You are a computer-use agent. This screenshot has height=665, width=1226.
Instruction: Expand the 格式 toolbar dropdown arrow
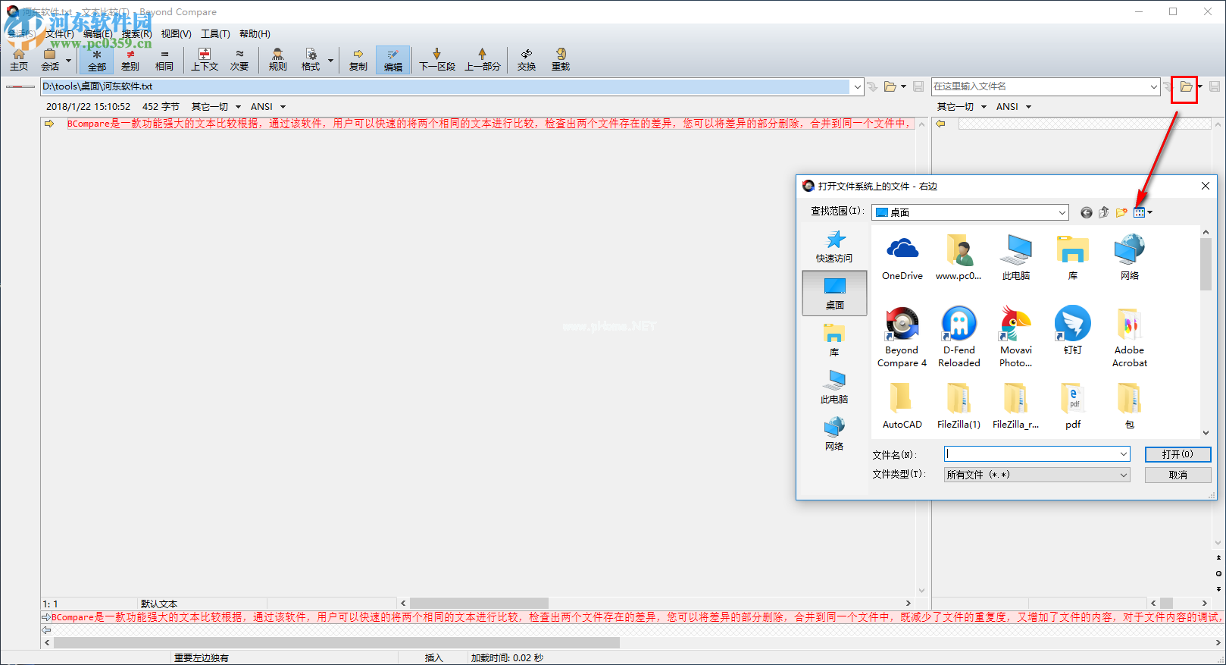[x=330, y=60]
